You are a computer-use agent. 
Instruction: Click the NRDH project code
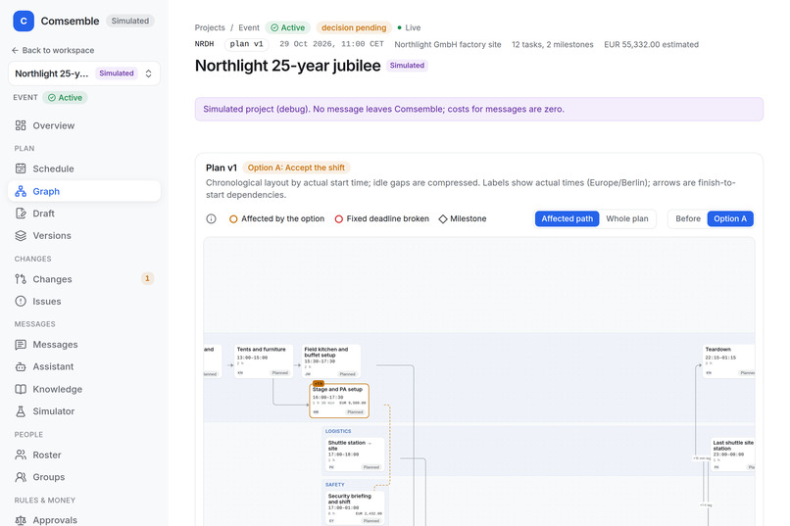click(x=205, y=44)
